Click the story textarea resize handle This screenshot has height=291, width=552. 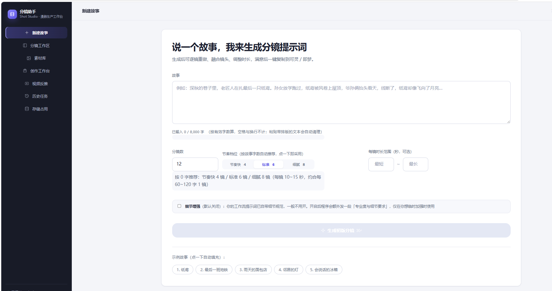point(508,122)
